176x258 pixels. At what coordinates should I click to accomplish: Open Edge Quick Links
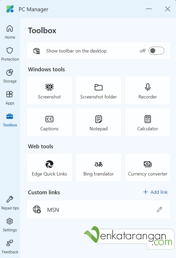click(49, 167)
